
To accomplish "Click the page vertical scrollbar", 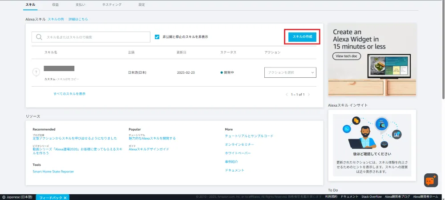I will [443, 50].
